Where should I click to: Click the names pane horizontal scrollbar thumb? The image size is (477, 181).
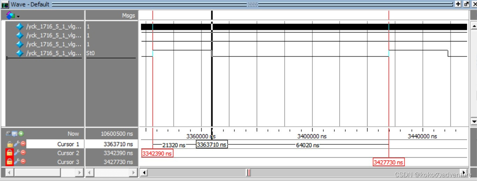[37, 172]
